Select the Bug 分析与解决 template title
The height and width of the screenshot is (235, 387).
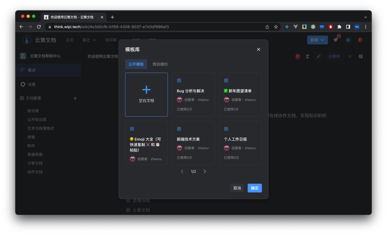point(190,91)
